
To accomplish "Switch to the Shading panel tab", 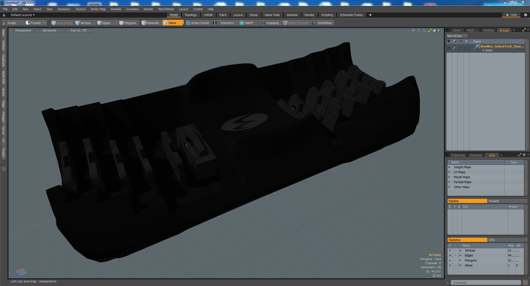I will click(488, 30).
